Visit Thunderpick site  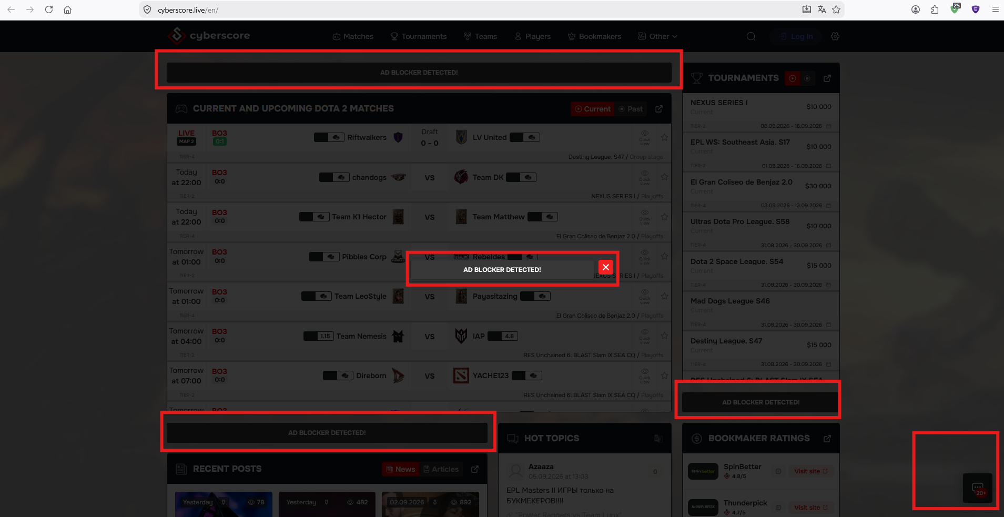(x=811, y=508)
